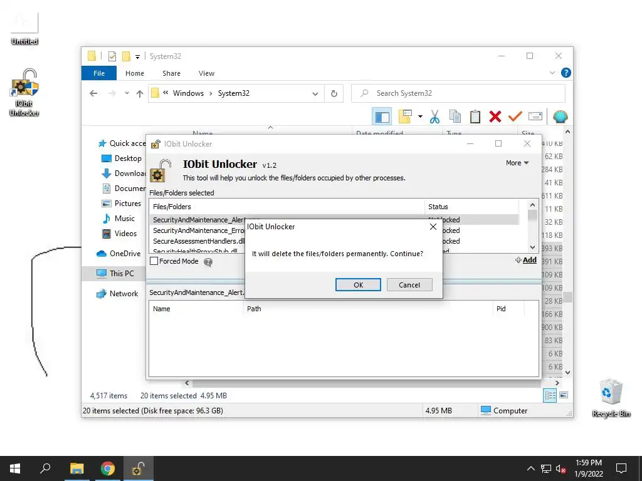
Task: Open the Share ribbon tab
Action: (x=171, y=73)
